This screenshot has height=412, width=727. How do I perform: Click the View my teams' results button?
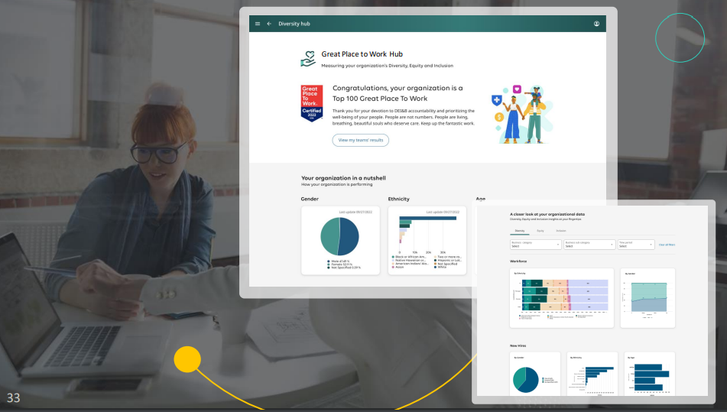[x=360, y=140]
